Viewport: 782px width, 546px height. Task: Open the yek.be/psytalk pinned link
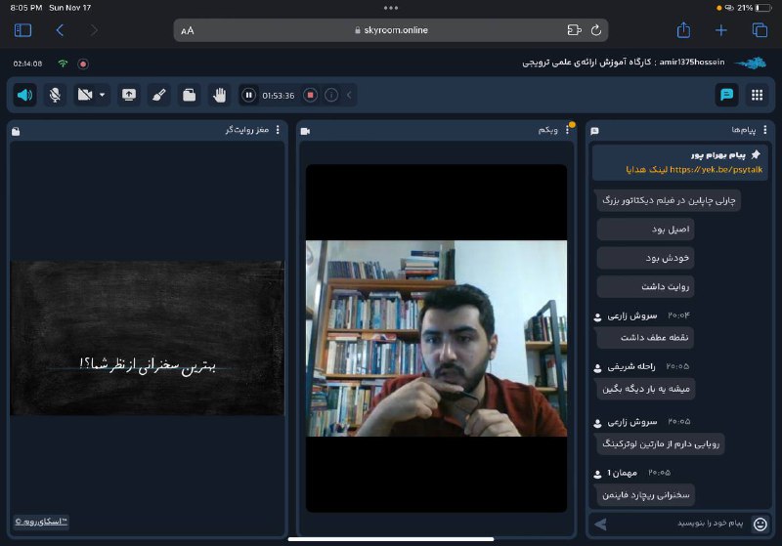716,169
